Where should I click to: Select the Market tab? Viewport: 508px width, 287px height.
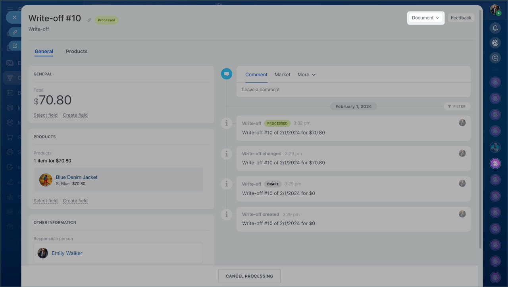pyautogui.click(x=282, y=75)
